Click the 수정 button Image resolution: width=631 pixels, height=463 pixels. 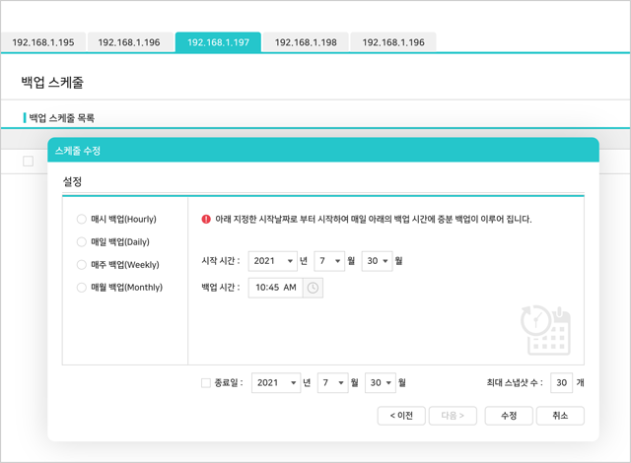point(509,416)
